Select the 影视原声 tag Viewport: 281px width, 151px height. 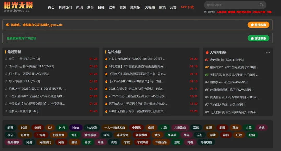(x=58, y=135)
